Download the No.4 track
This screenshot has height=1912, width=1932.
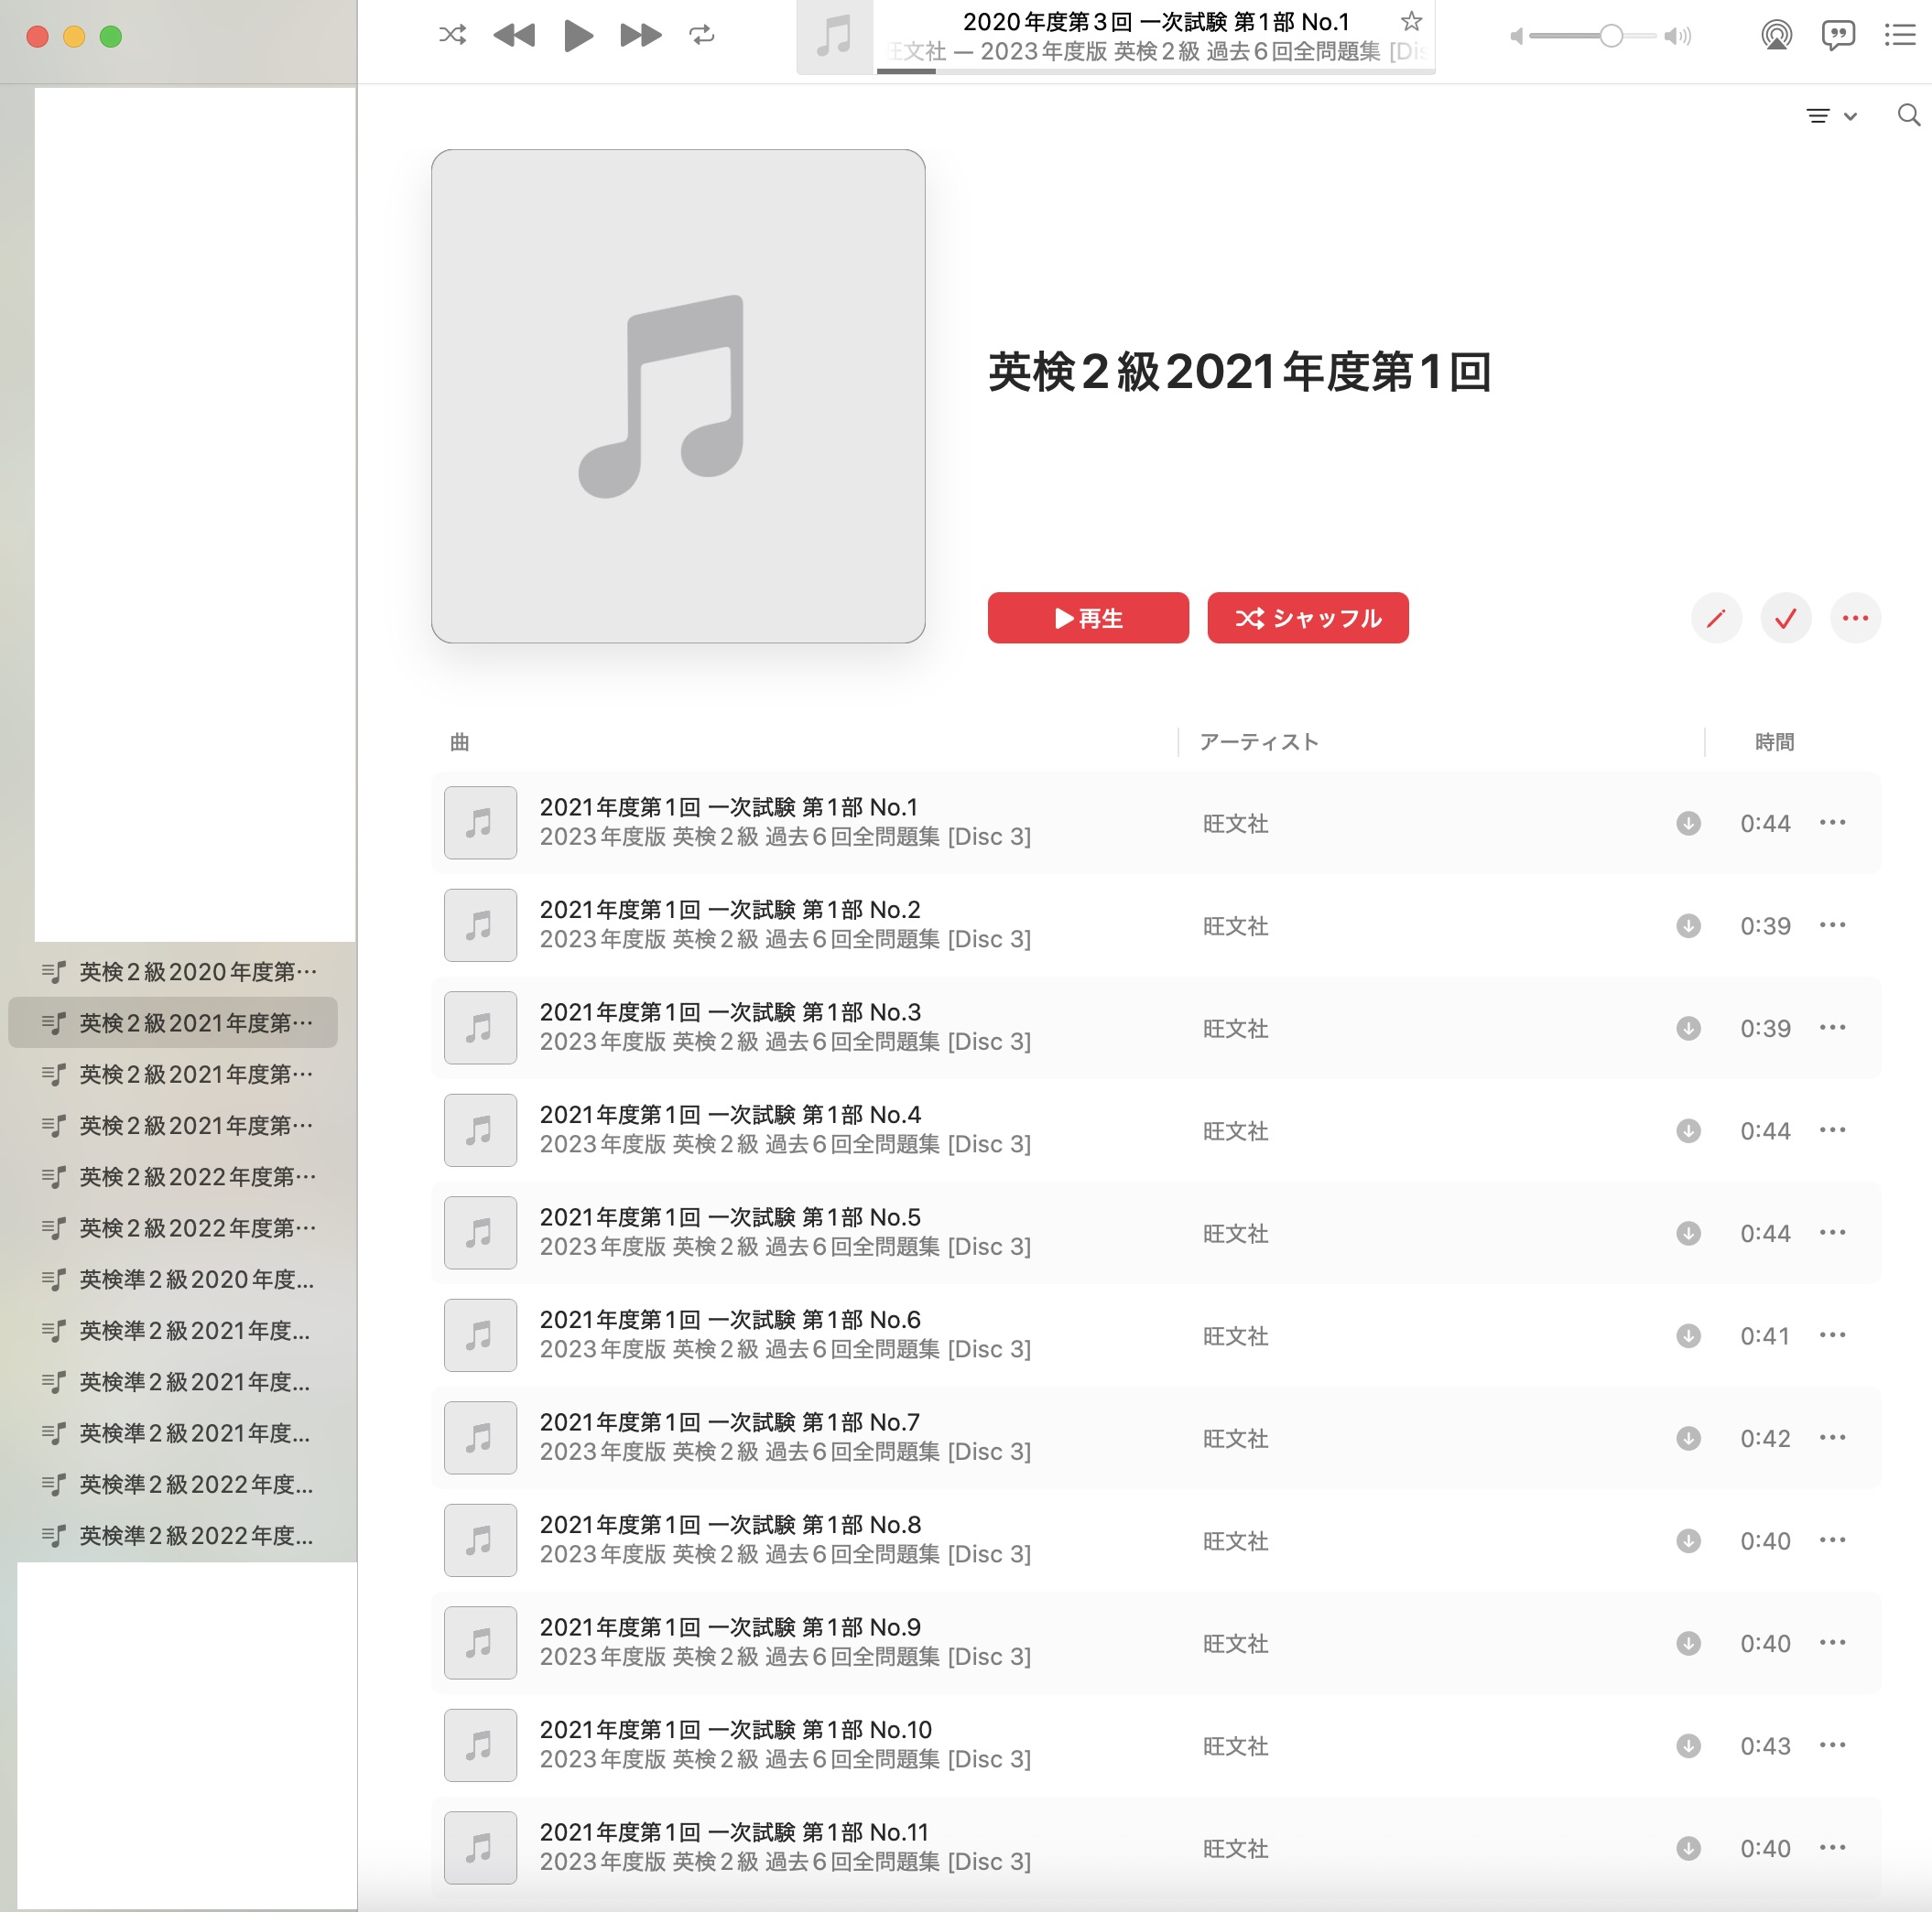pyautogui.click(x=1688, y=1130)
